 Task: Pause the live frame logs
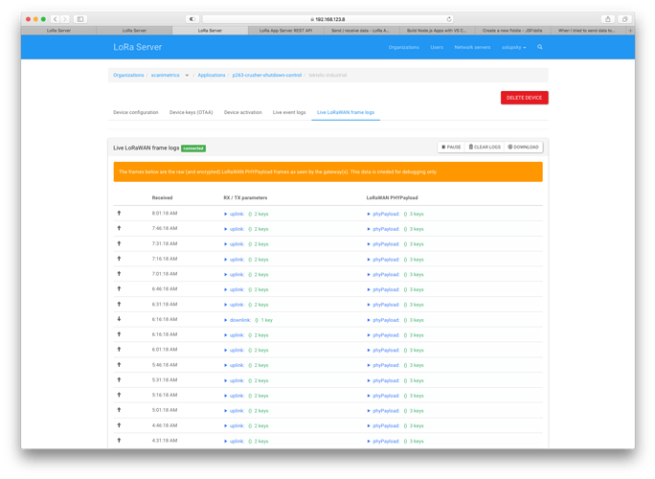coord(451,148)
